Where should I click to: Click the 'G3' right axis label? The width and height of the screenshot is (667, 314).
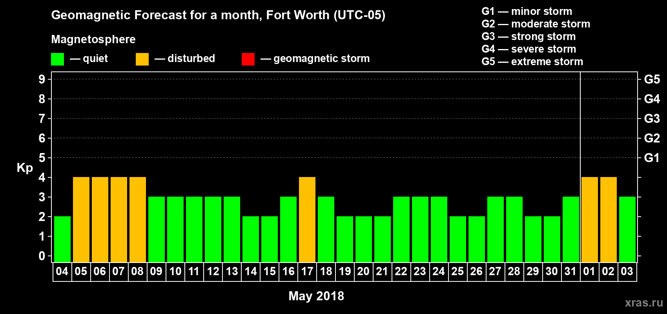tap(652, 119)
